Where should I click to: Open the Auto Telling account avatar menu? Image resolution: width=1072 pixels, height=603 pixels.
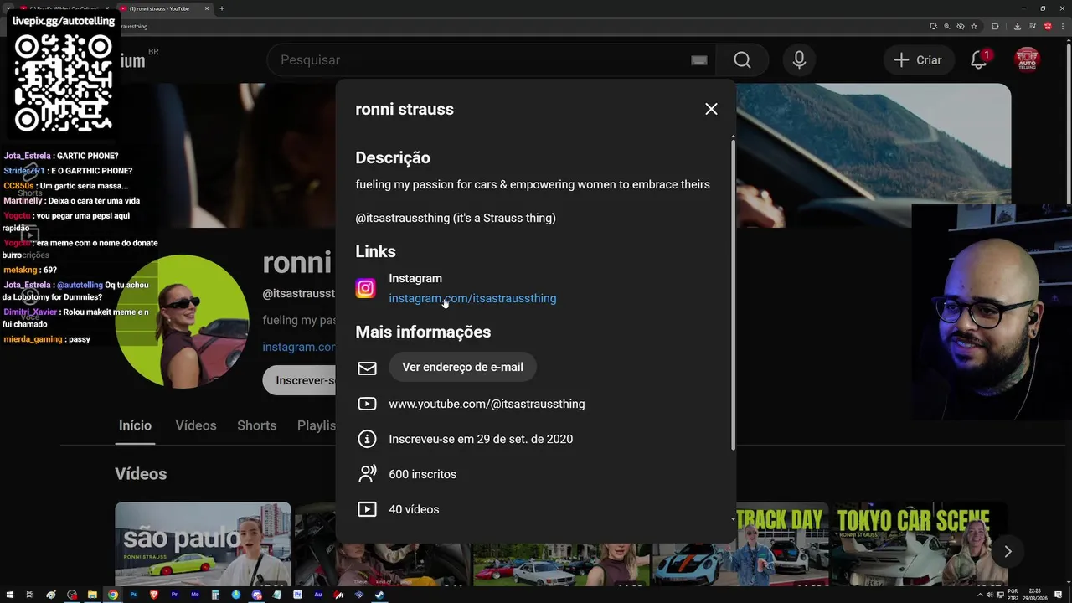(x=1027, y=60)
